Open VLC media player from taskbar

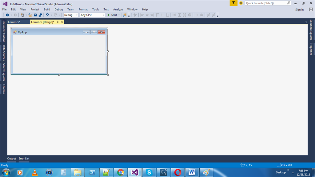tap(35, 173)
